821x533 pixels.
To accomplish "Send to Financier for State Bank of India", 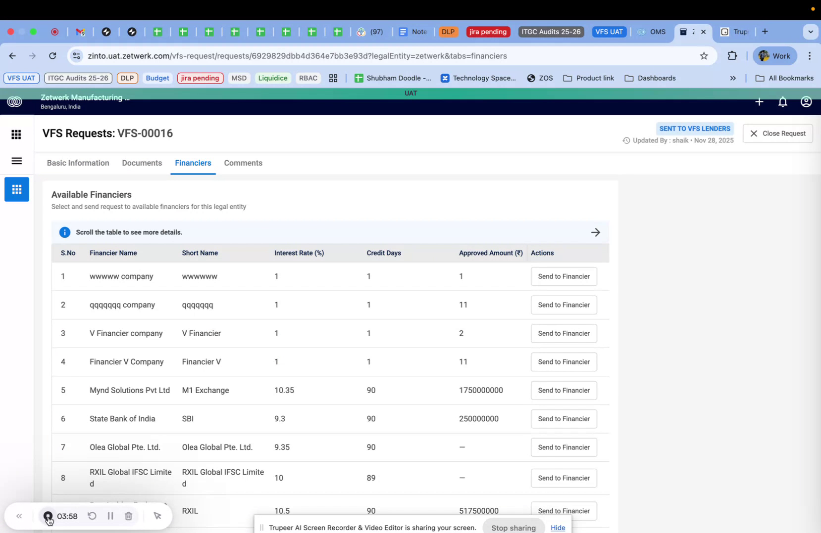I will pyautogui.click(x=564, y=419).
